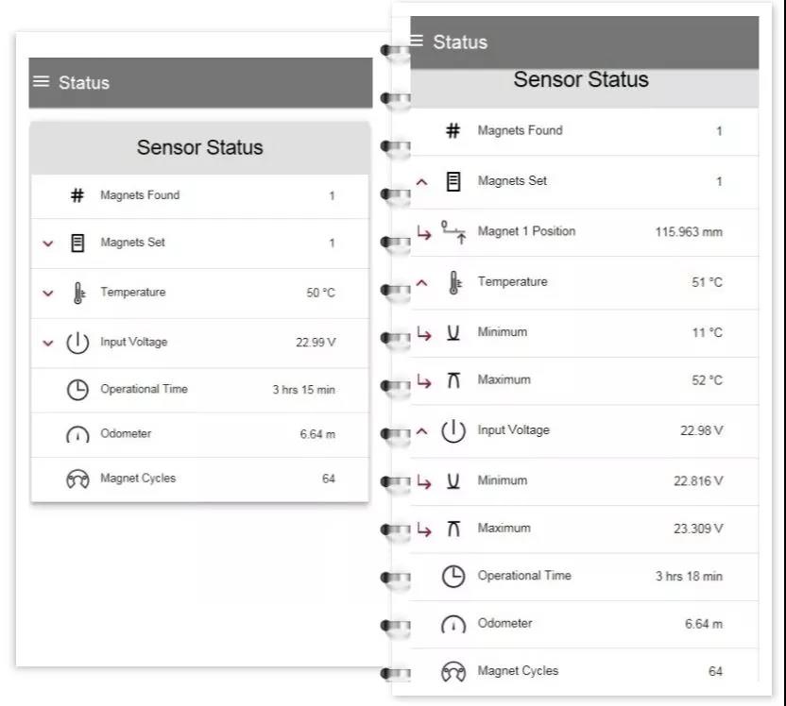Click the Maximum temperature row showing 52 °C
This screenshot has height=706, width=786.
(584, 380)
